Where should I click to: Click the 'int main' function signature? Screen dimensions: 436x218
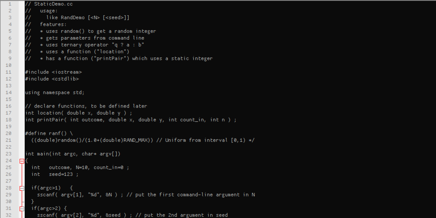pyautogui.click(x=73, y=154)
